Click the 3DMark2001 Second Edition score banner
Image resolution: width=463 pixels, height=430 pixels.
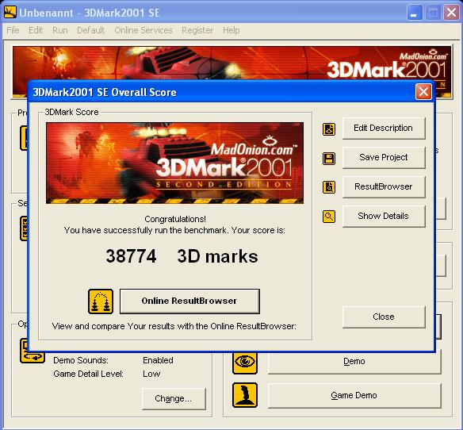(x=174, y=163)
